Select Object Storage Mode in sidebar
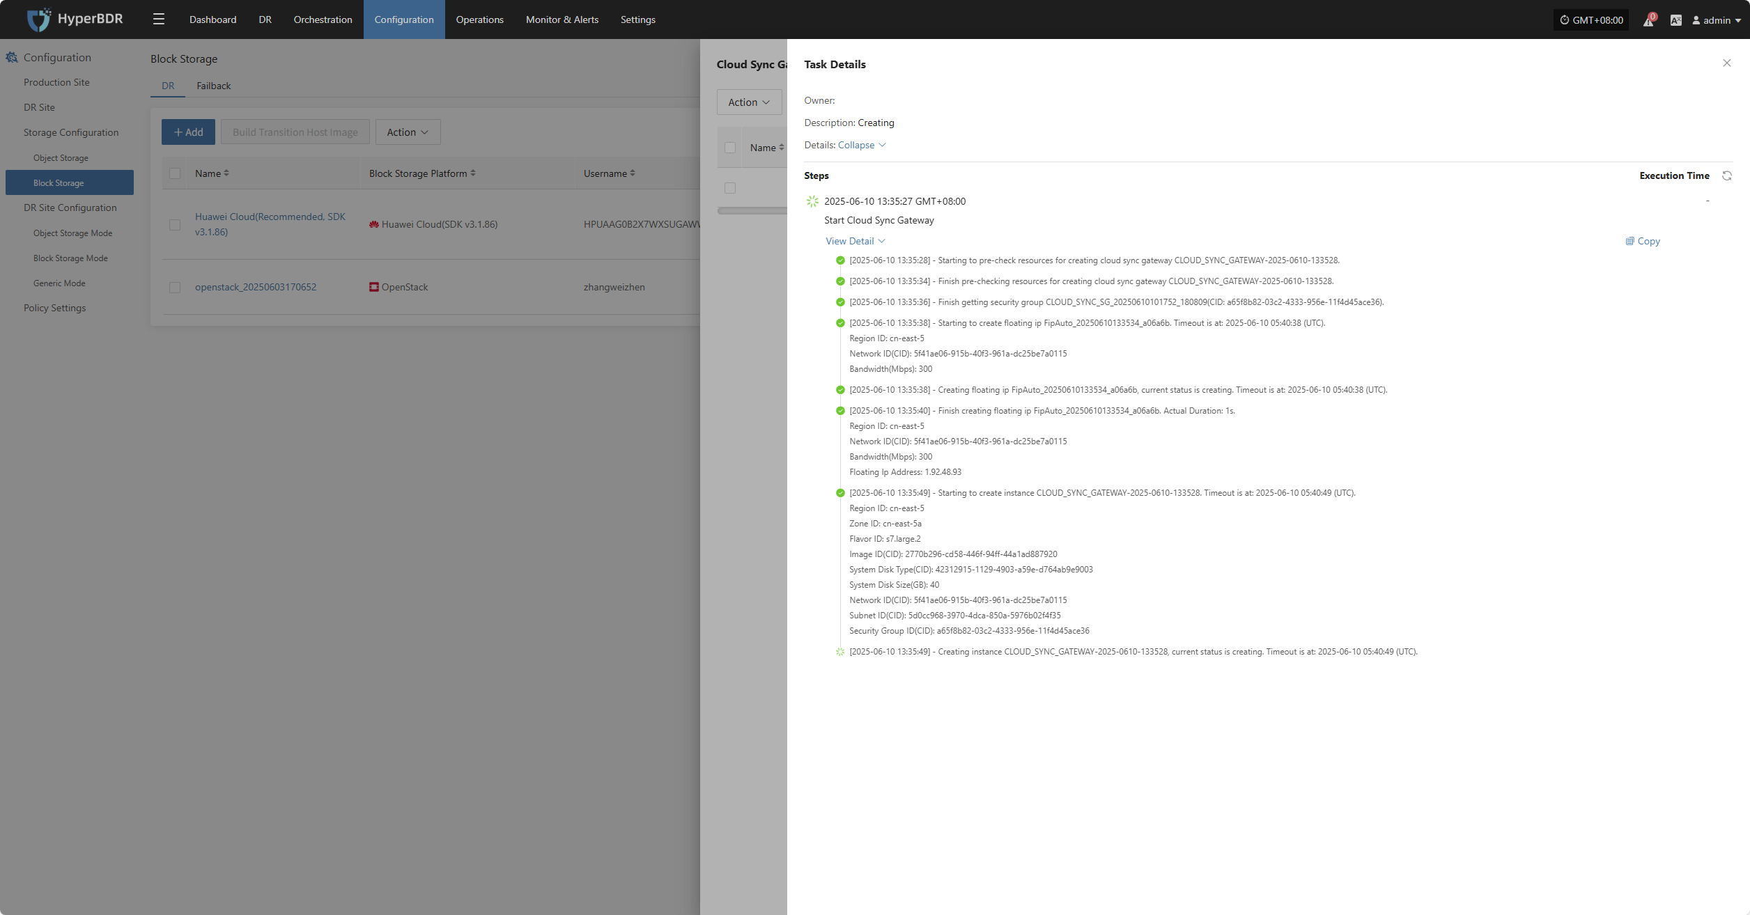Screen dimensions: 1750x915 coord(72,233)
